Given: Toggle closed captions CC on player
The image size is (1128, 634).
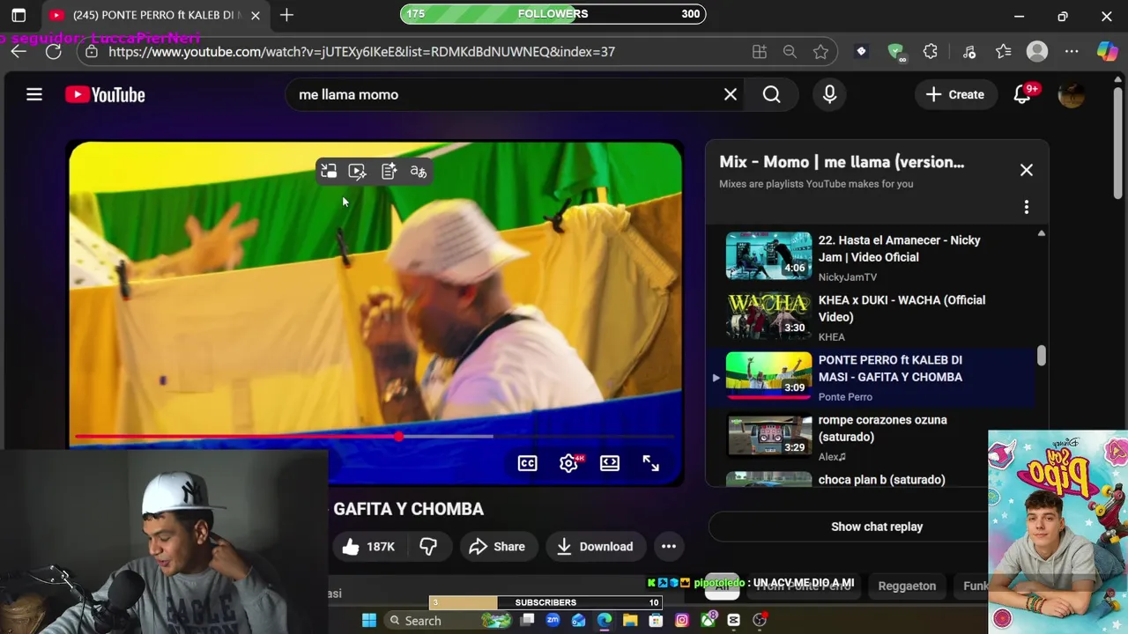Looking at the screenshot, I should 527,463.
